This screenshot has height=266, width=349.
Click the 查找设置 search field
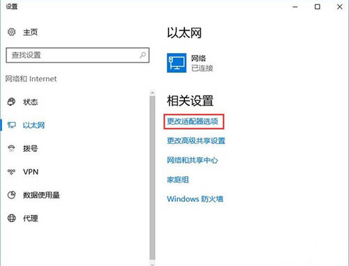(77, 55)
